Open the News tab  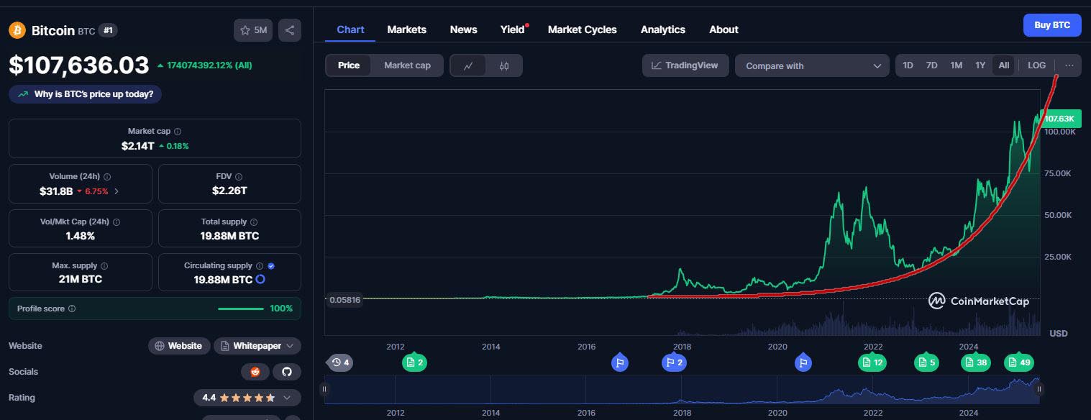(x=464, y=29)
